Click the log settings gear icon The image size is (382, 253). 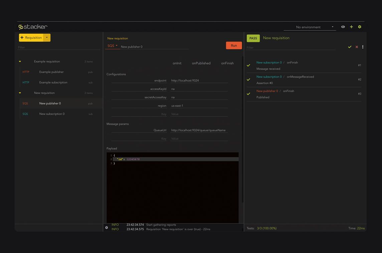tap(107, 228)
